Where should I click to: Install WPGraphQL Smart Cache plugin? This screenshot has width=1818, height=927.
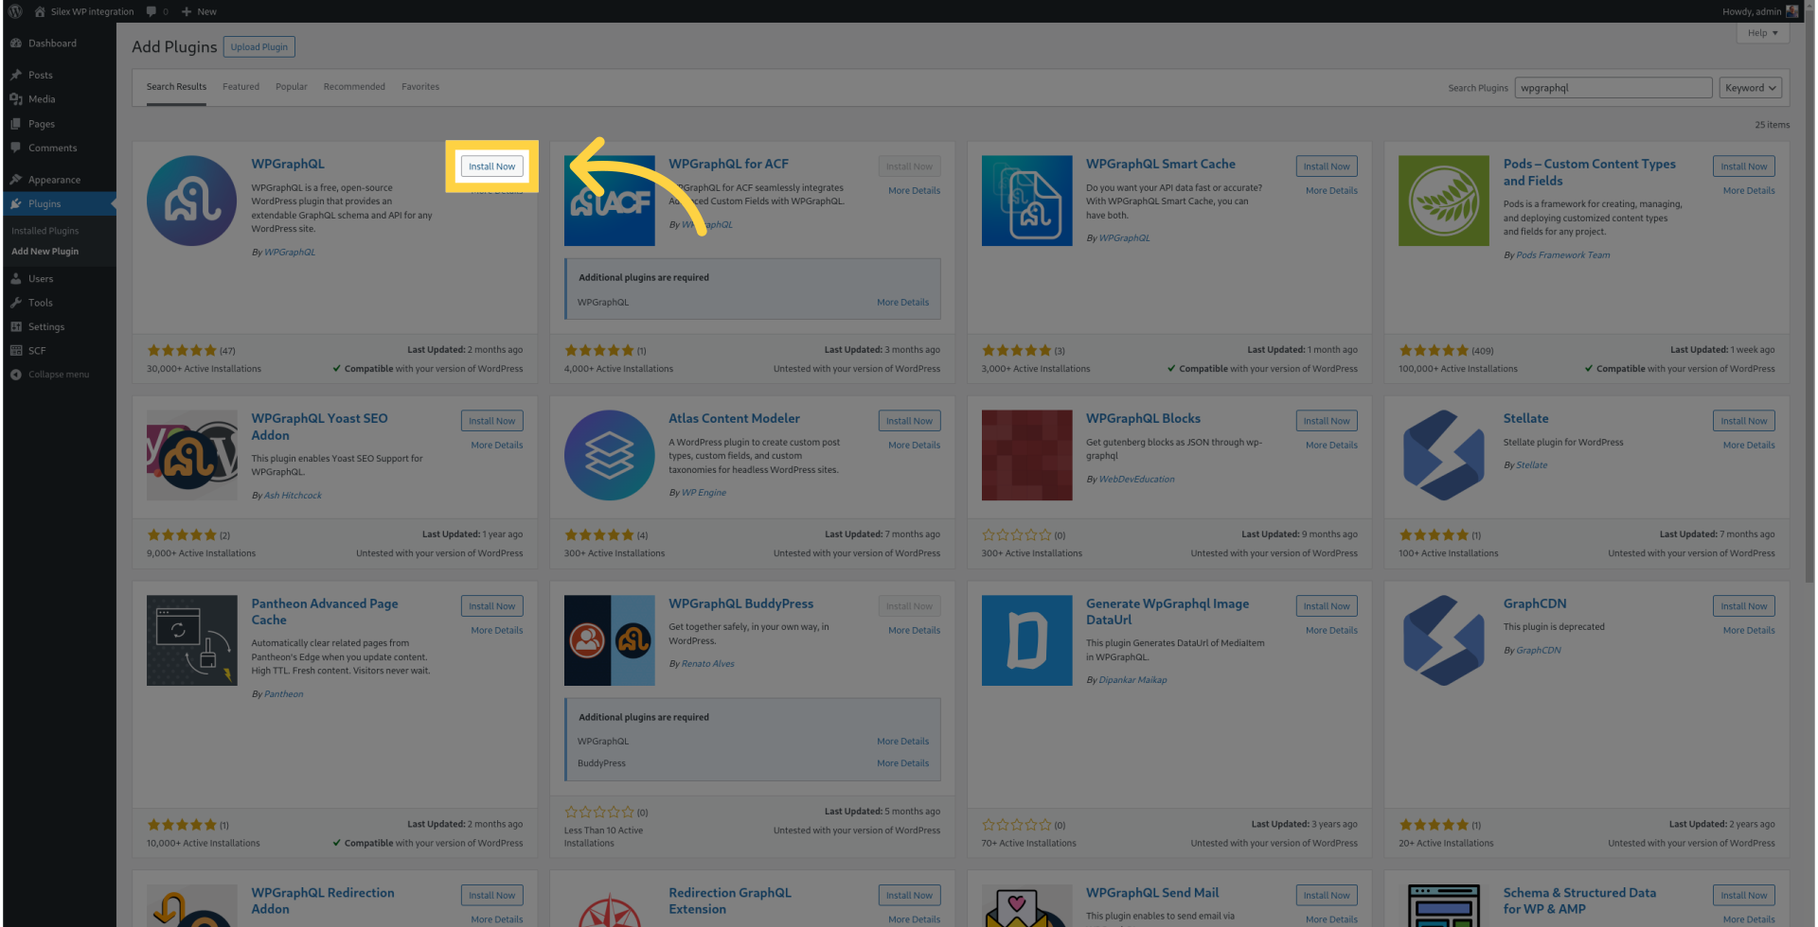(x=1326, y=166)
